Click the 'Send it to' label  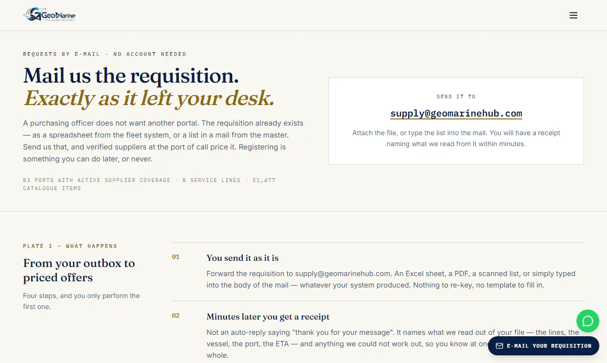[456, 96]
